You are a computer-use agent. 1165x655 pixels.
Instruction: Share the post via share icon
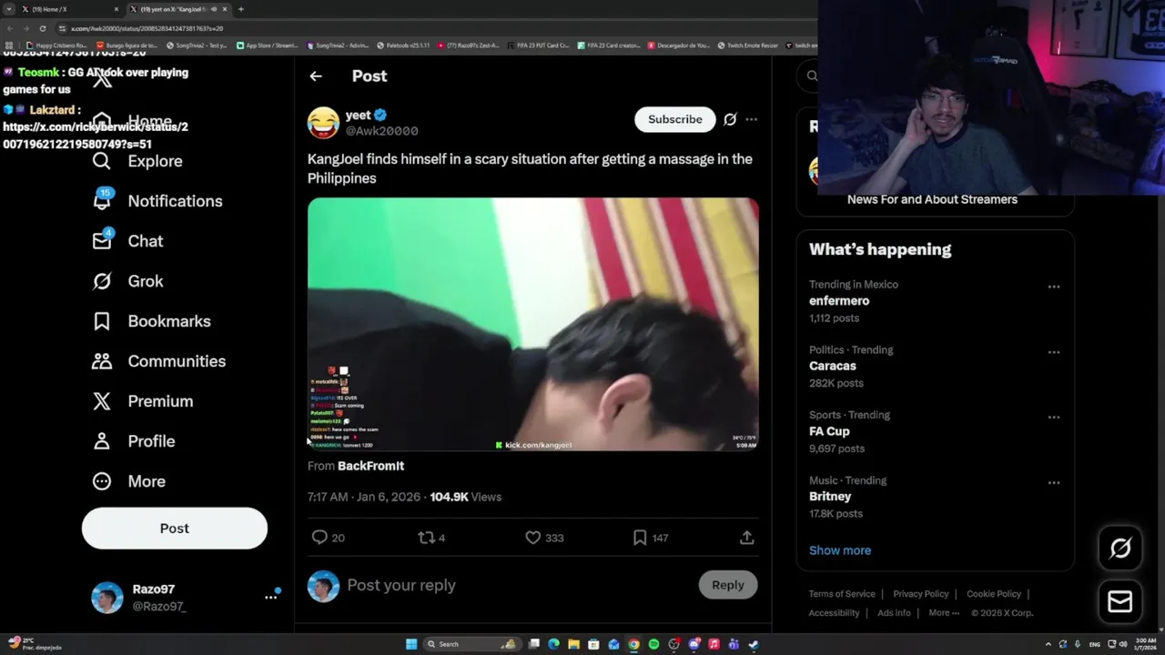[747, 538]
